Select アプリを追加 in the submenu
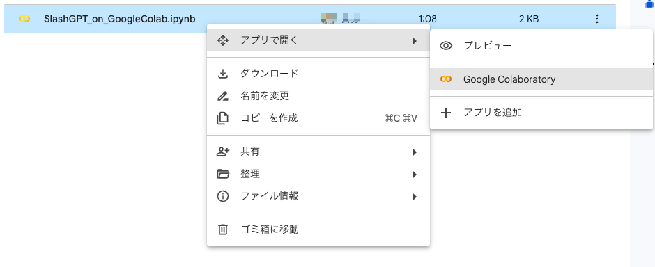 [541, 113]
